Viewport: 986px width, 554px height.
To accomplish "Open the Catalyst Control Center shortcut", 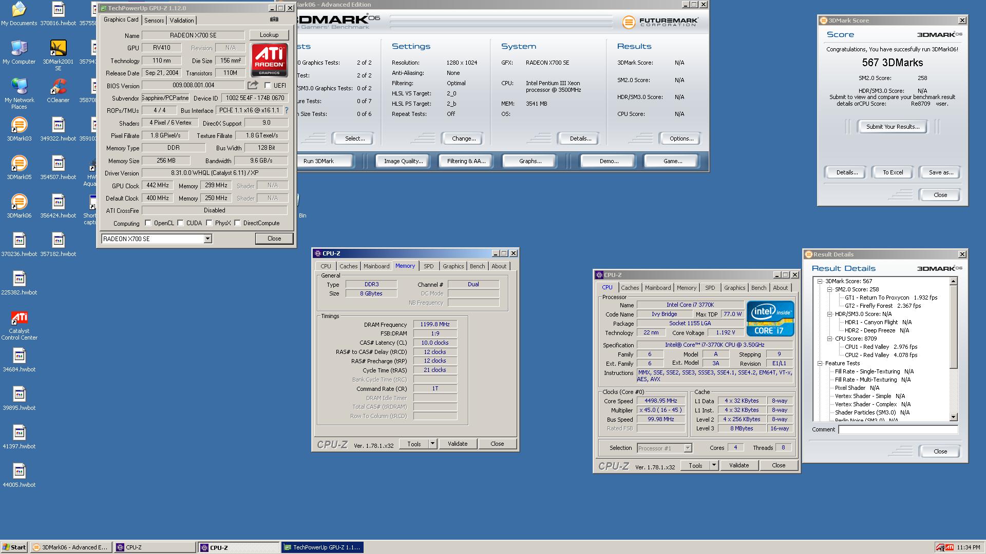I will (19, 325).
